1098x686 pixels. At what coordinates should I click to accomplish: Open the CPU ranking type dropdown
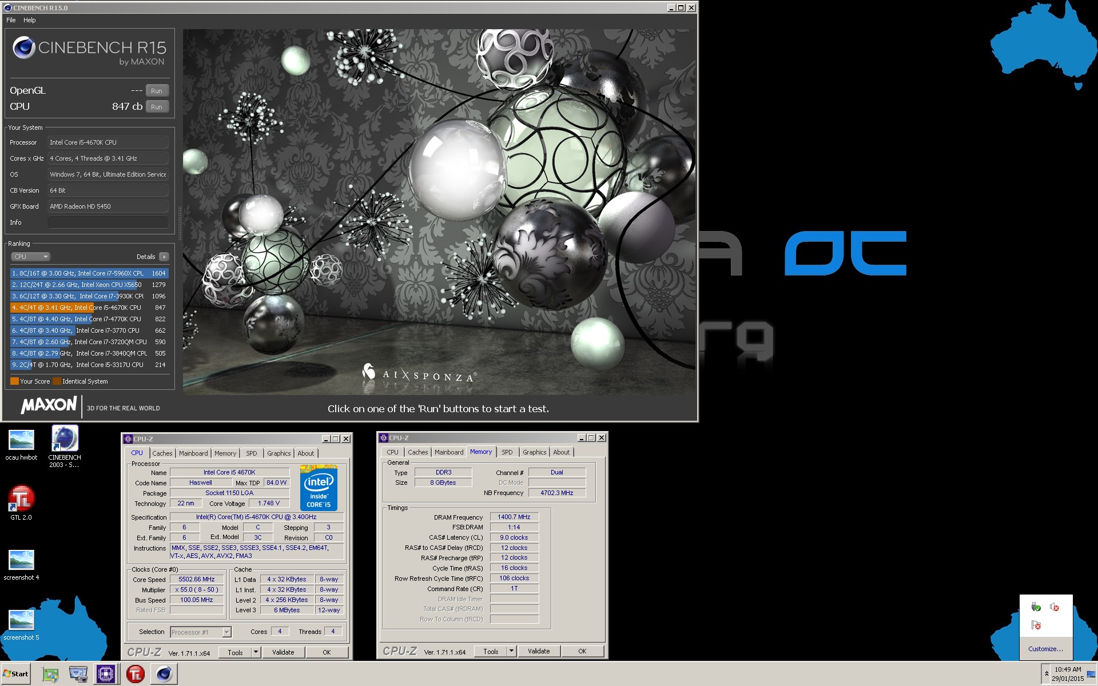click(x=31, y=257)
